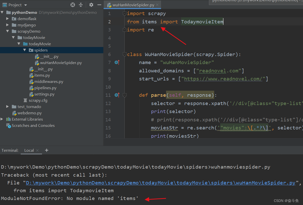Image resolution: width=303 pixels, height=205 pixels.
Task: Click the locate/scroll from source icon
Action: [73, 5]
